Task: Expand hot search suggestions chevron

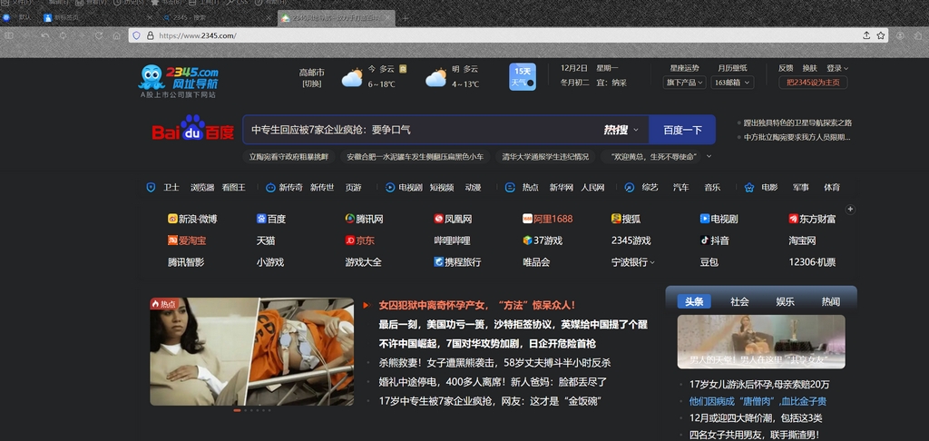Action: click(709, 156)
